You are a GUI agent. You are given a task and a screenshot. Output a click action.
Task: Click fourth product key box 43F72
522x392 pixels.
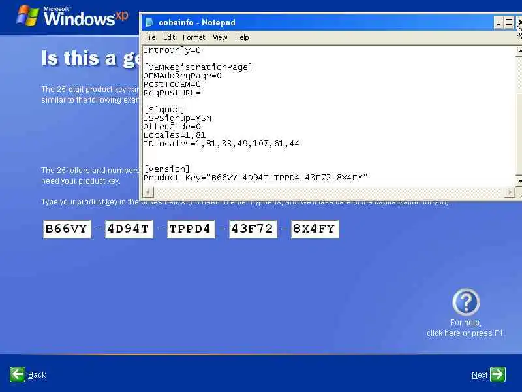[x=253, y=229]
